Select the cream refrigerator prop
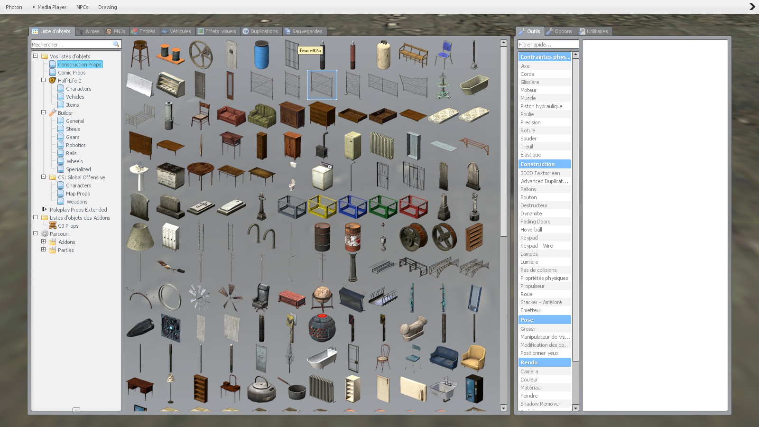This screenshot has height=427, width=759. point(352,146)
